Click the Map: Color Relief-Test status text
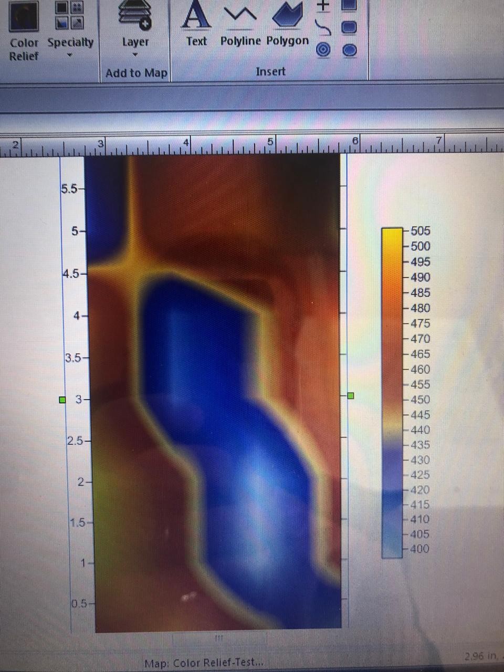This screenshot has height=672, width=504. pyautogui.click(x=204, y=663)
